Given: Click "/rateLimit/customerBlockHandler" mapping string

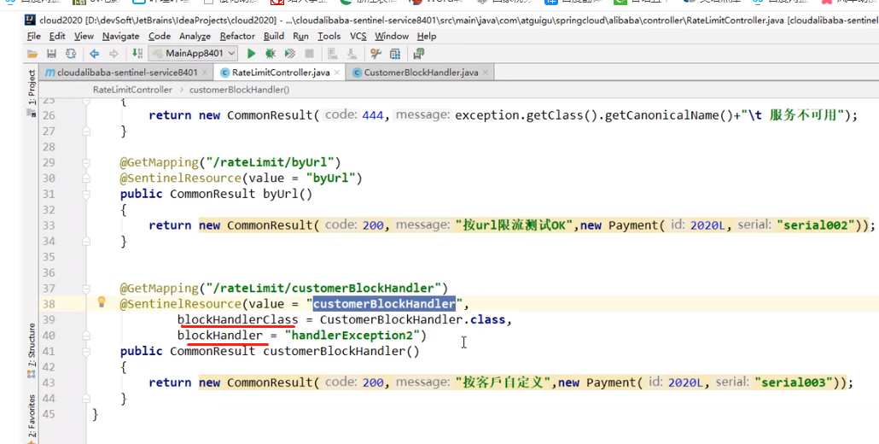Looking at the screenshot, I should click(x=323, y=288).
